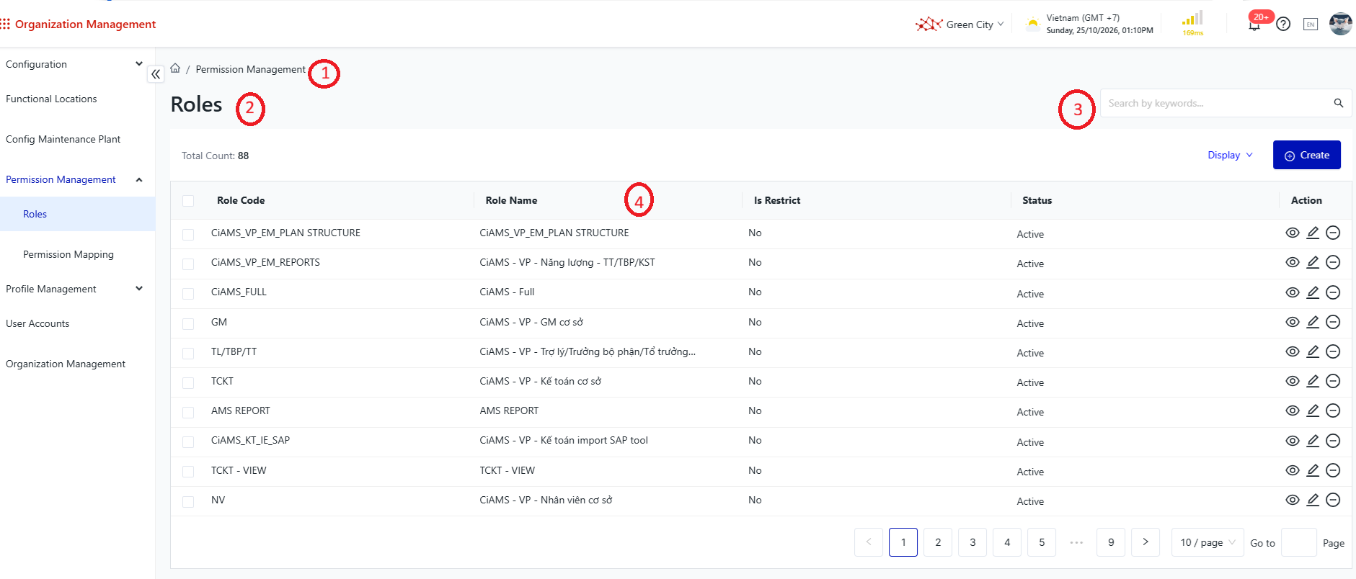Viewport: 1356px width, 579px height.
Task: Collapse the Permission Management menu
Action: [77, 179]
